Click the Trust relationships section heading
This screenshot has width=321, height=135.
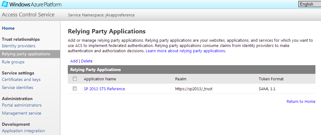point(21,39)
